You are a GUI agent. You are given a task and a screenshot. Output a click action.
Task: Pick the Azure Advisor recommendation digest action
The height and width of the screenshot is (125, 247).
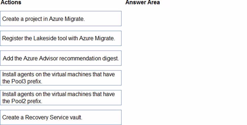tap(61, 58)
